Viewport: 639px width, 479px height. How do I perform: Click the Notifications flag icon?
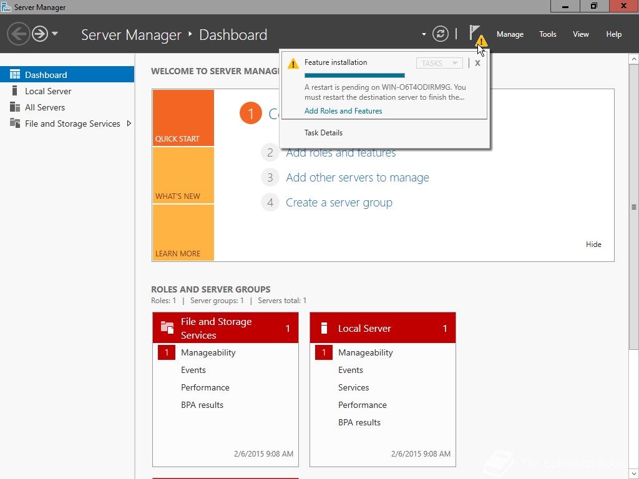tap(474, 32)
